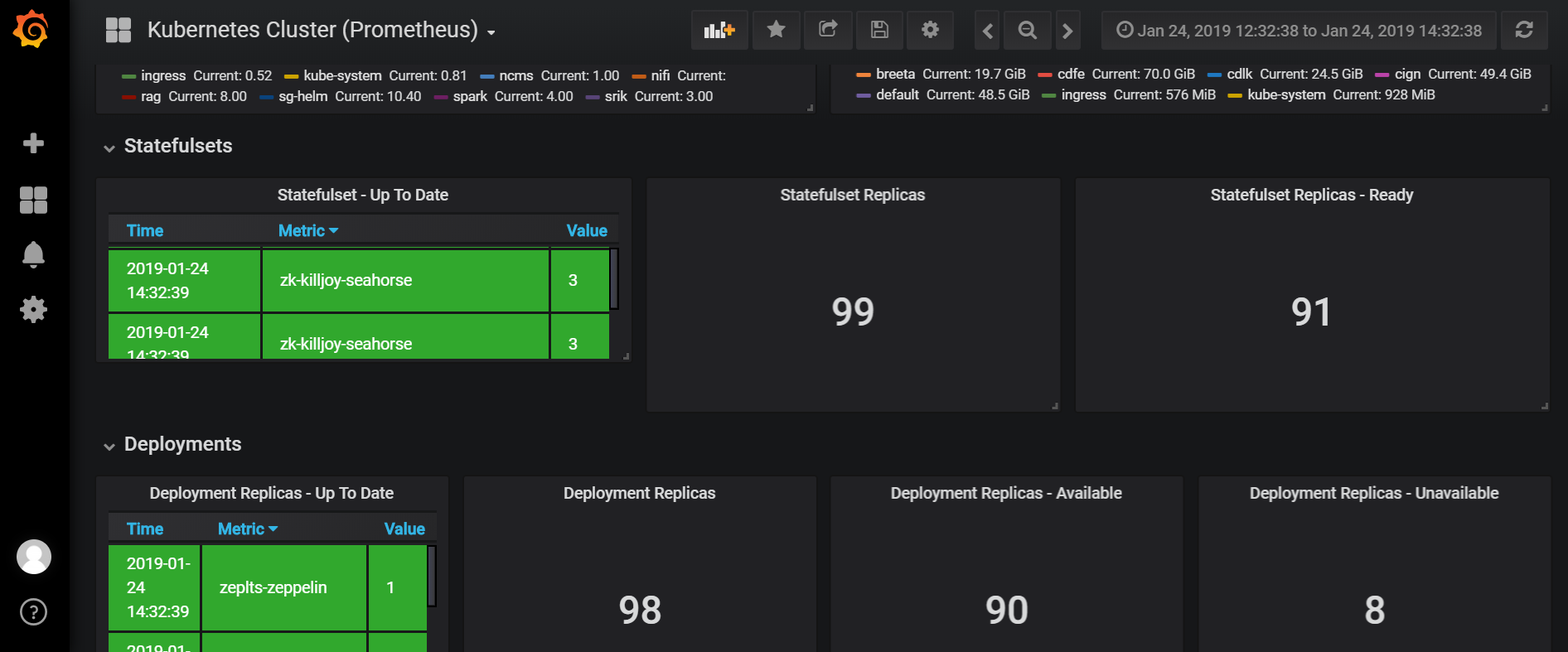Open the time range picker
Screen dimensions: 1568x652
[x=1299, y=31]
